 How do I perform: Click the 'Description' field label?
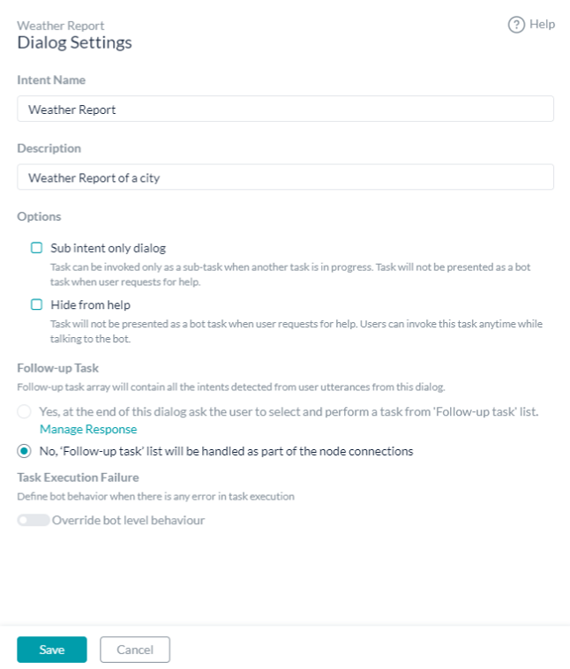point(49,148)
